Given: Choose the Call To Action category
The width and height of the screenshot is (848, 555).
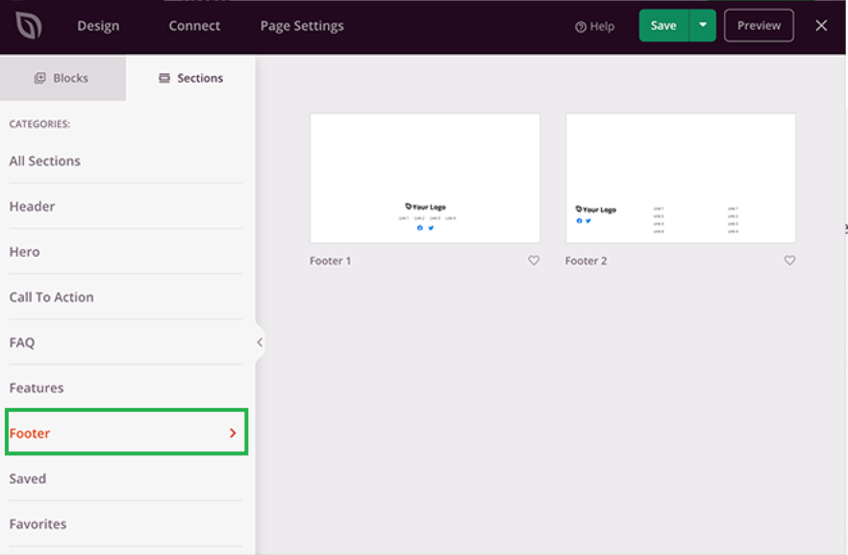Looking at the screenshot, I should click(x=52, y=297).
